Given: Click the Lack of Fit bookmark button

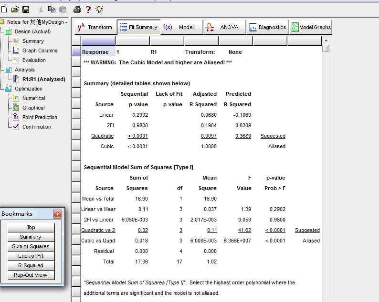Looking at the screenshot, I should [x=31, y=256].
